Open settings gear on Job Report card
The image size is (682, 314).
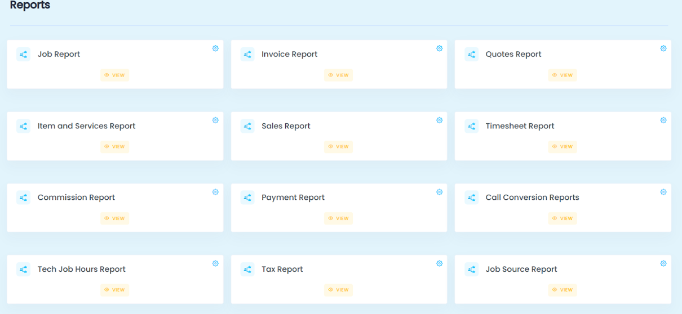click(215, 48)
